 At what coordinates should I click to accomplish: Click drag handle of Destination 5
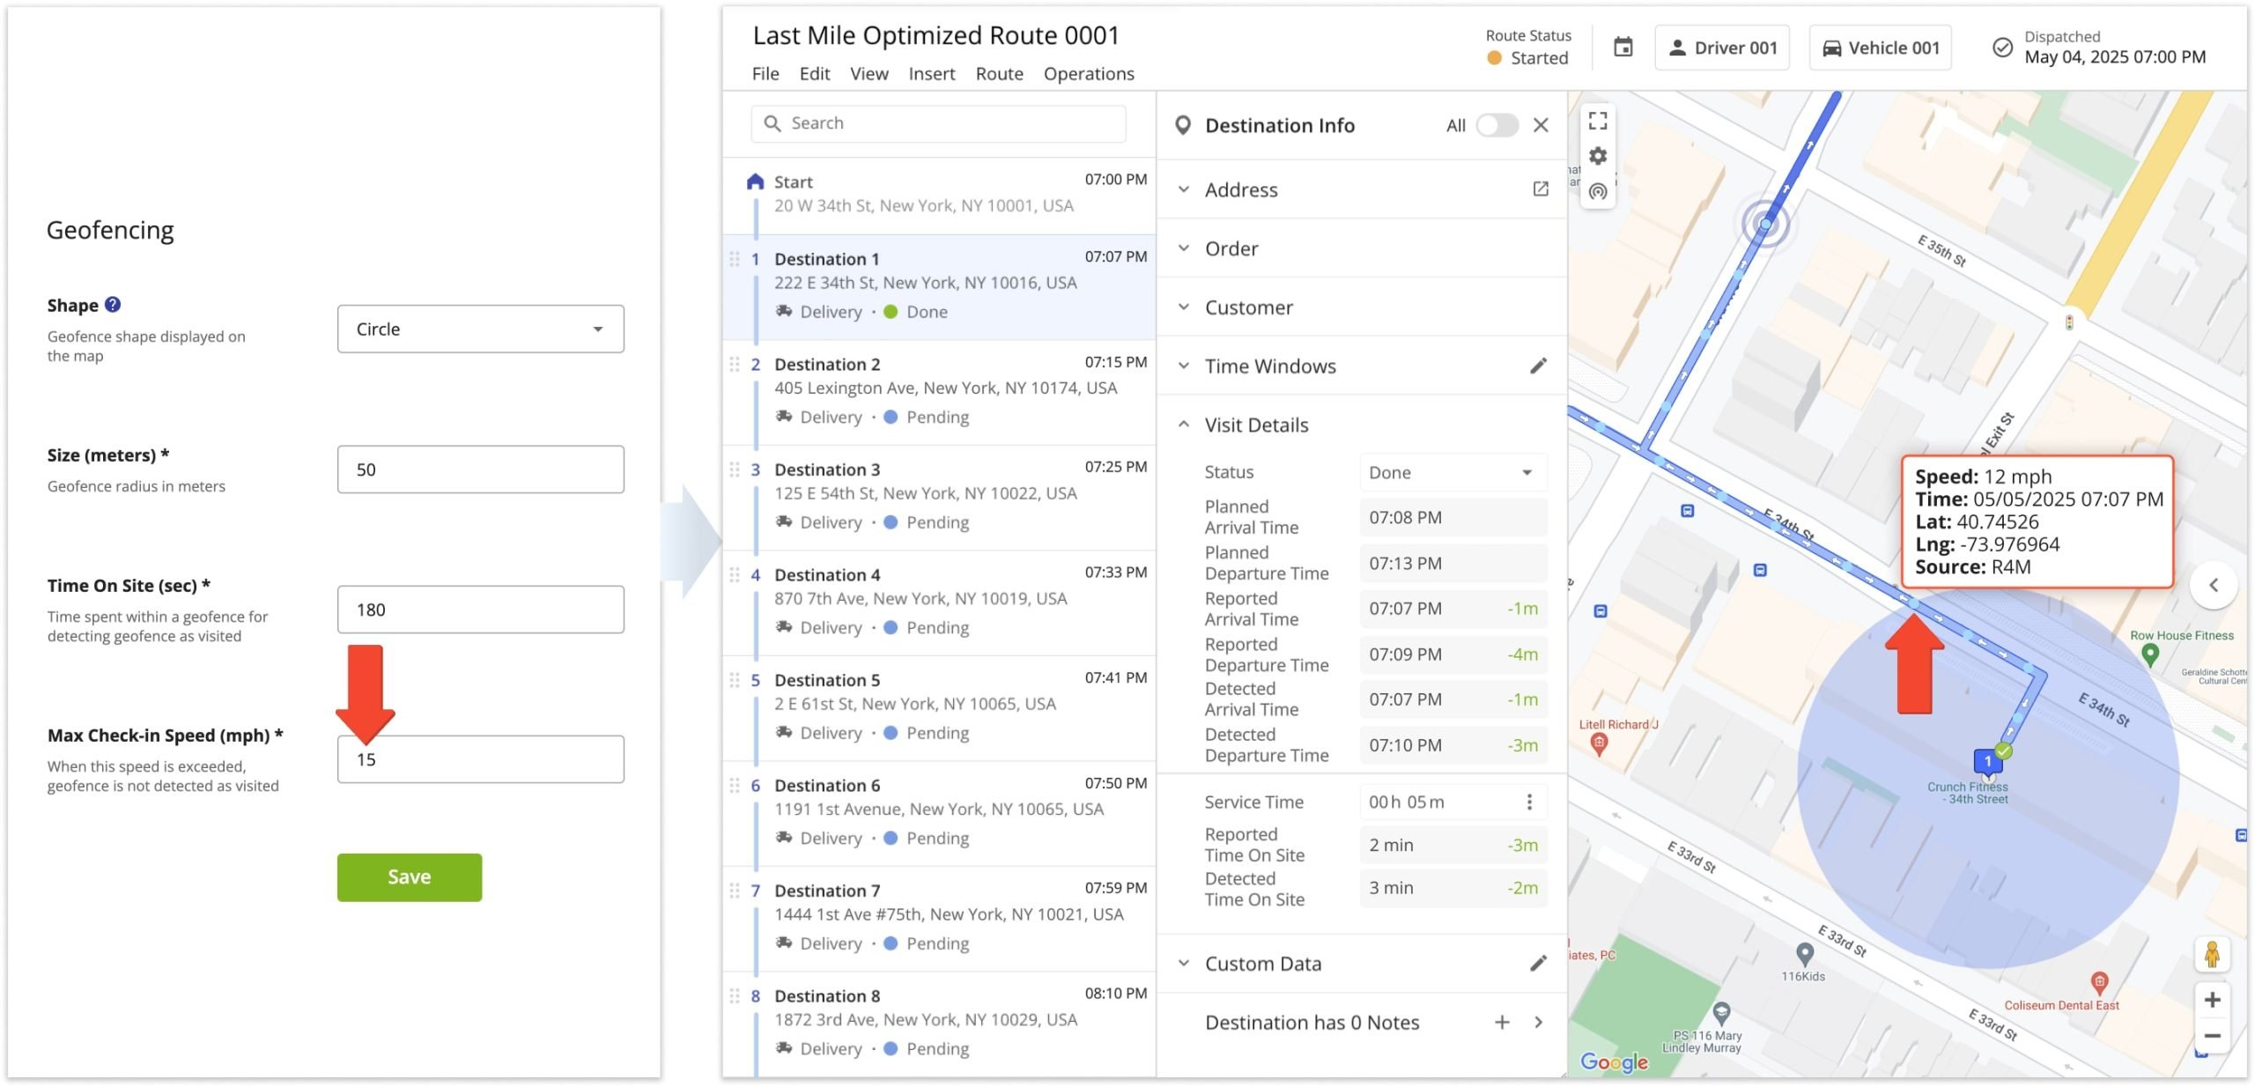(x=734, y=680)
